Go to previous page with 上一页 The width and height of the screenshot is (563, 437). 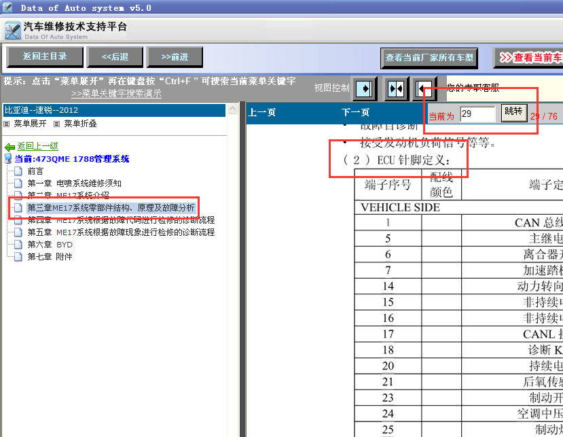click(261, 113)
